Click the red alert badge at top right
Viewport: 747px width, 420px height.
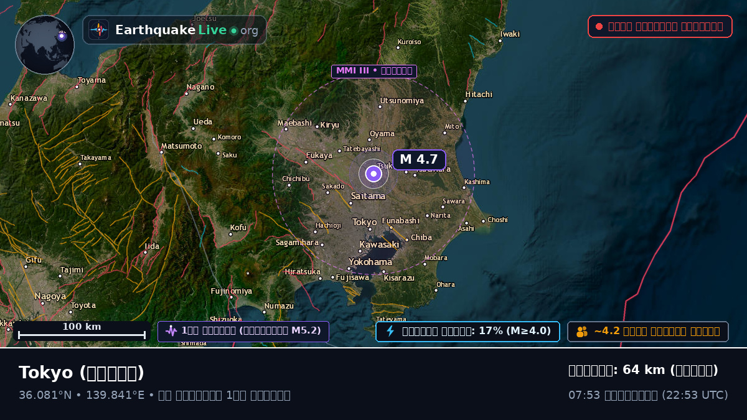(x=660, y=27)
